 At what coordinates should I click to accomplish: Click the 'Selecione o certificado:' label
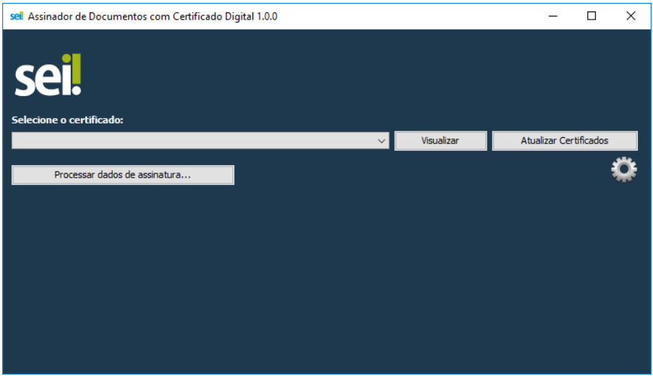tap(67, 120)
